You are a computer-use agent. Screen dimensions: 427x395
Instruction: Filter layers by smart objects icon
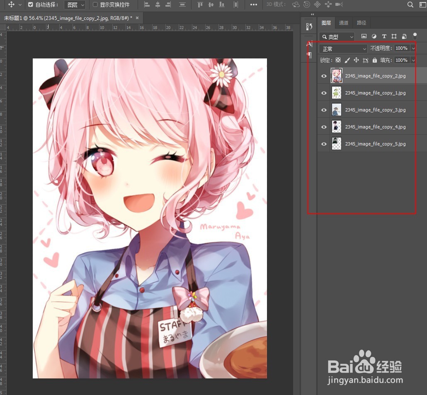click(404, 36)
